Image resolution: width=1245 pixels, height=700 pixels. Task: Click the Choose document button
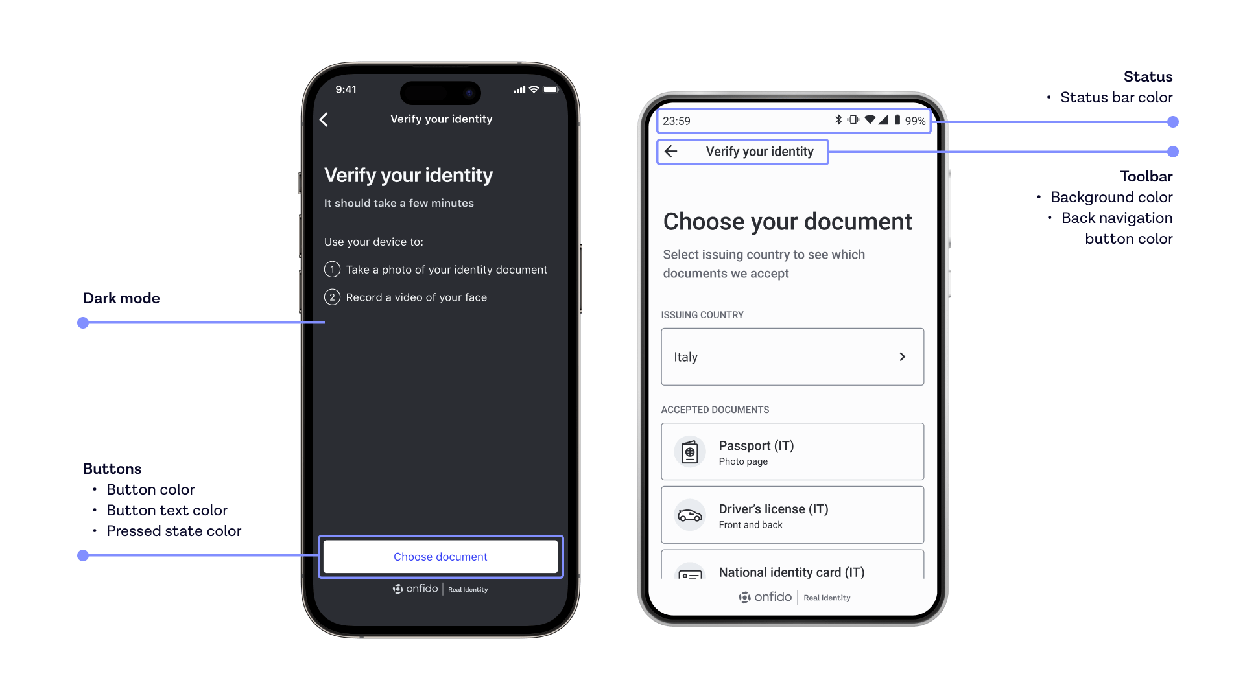point(440,556)
